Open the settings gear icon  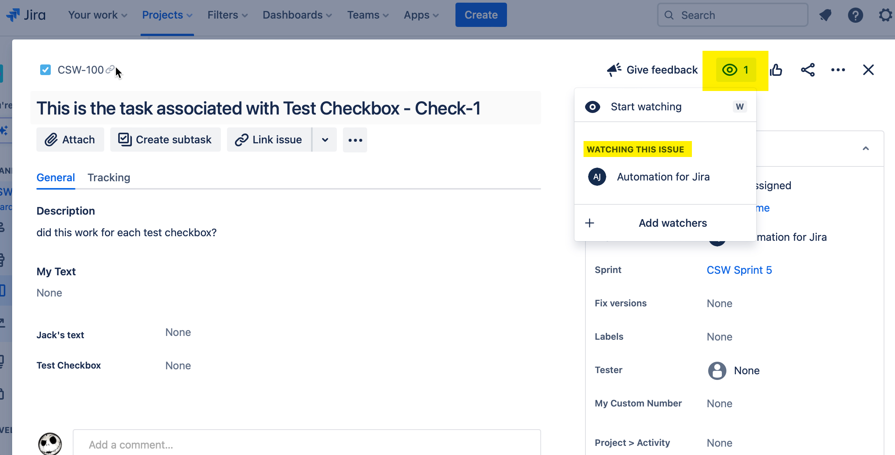(x=886, y=15)
